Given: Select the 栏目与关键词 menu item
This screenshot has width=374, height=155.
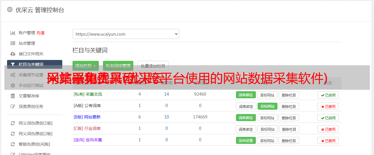Looking at the screenshot, I should [x=35, y=64].
